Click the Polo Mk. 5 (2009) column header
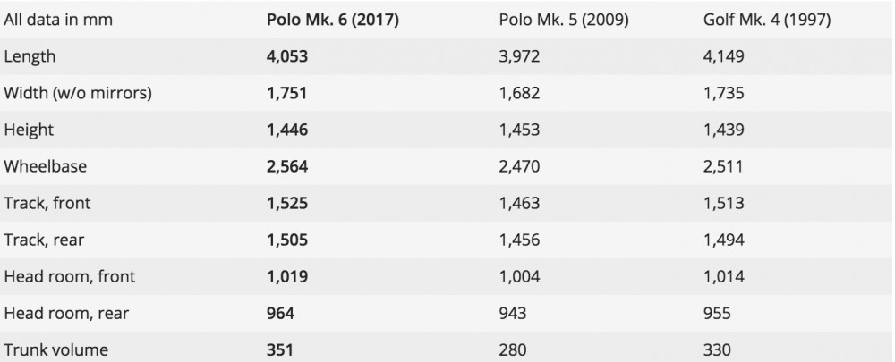895x362 pixels. (x=564, y=20)
